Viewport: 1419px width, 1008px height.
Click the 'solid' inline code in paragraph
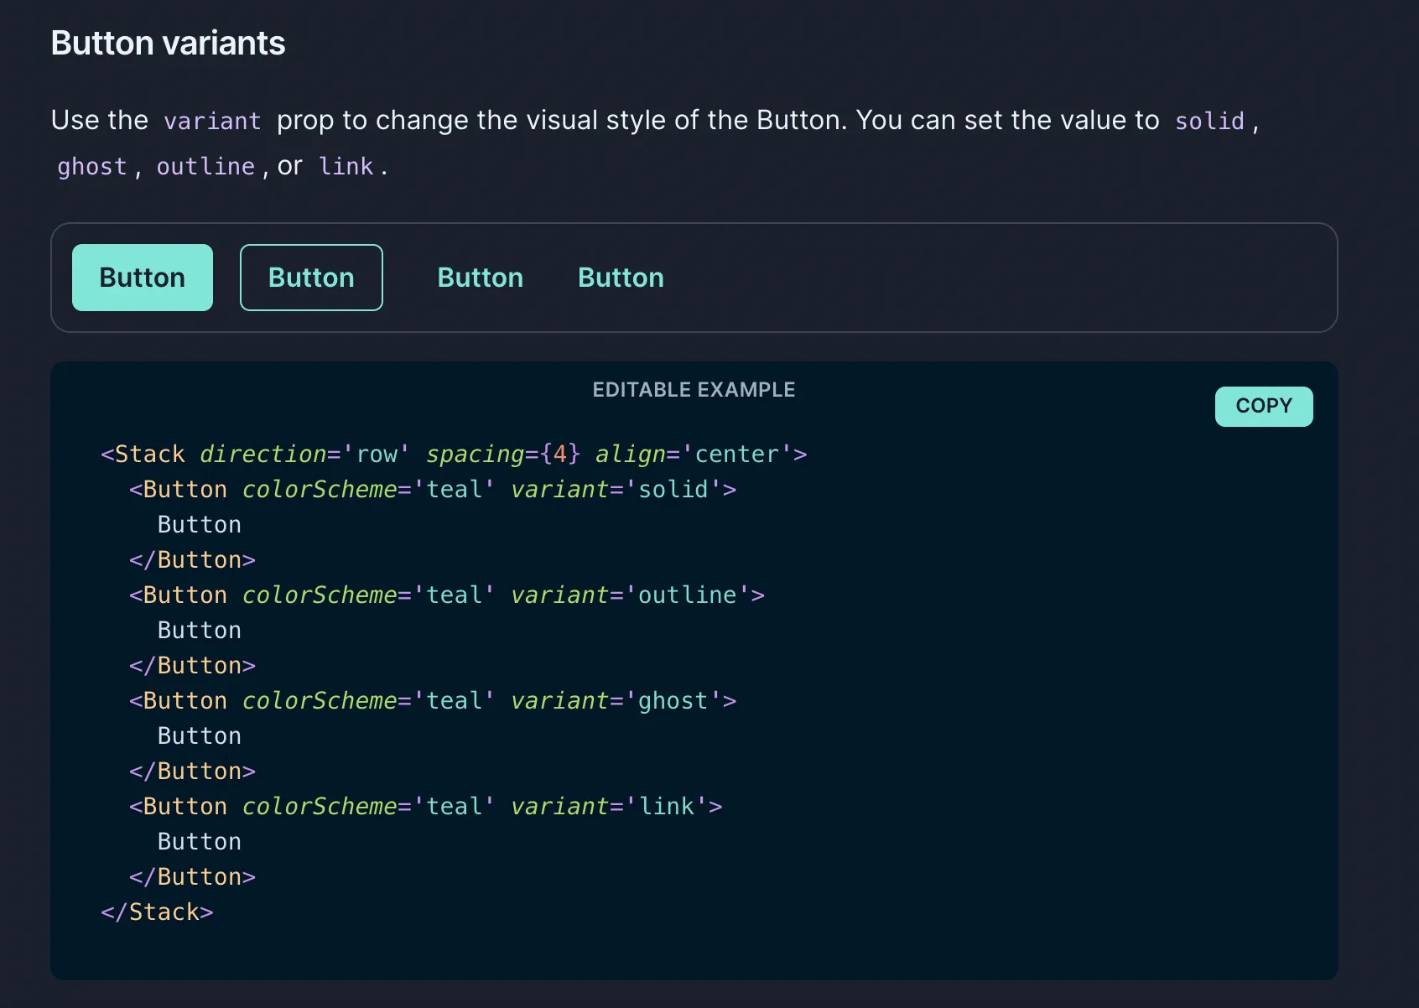(1209, 121)
